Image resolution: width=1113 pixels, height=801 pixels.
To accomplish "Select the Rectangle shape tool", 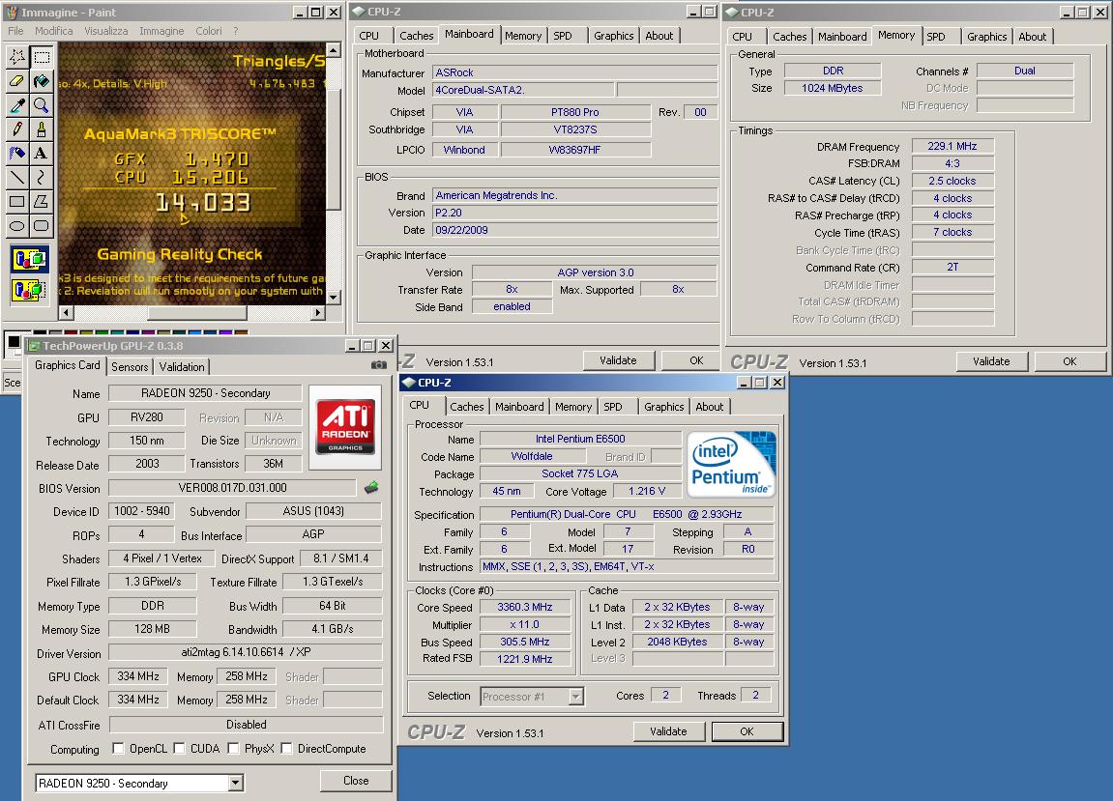I will (x=17, y=202).
